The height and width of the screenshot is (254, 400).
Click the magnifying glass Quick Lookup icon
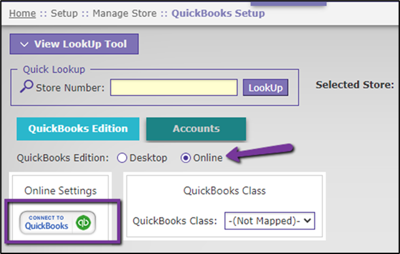[27, 87]
